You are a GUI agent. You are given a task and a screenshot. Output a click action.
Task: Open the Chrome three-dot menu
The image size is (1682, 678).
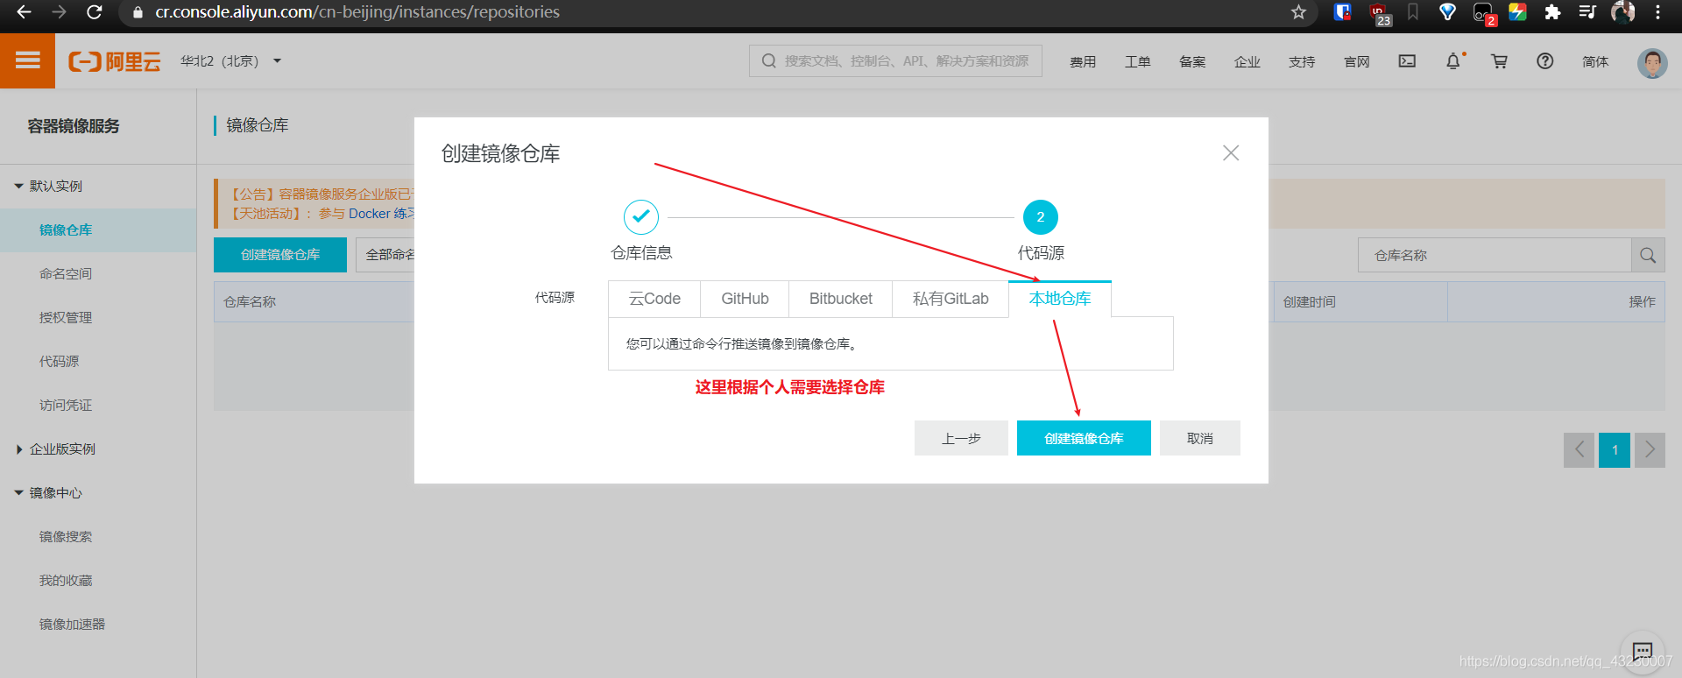click(1657, 12)
